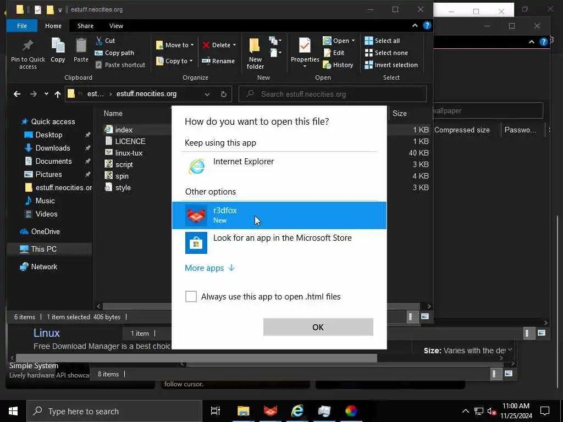
Task: Create a New folder
Action: tap(255, 53)
